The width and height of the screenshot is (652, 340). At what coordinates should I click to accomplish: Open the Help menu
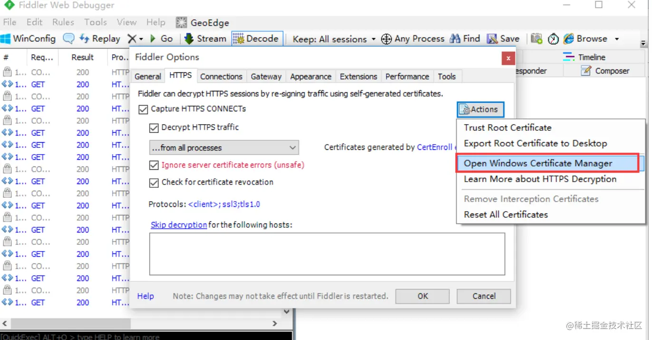(x=156, y=22)
